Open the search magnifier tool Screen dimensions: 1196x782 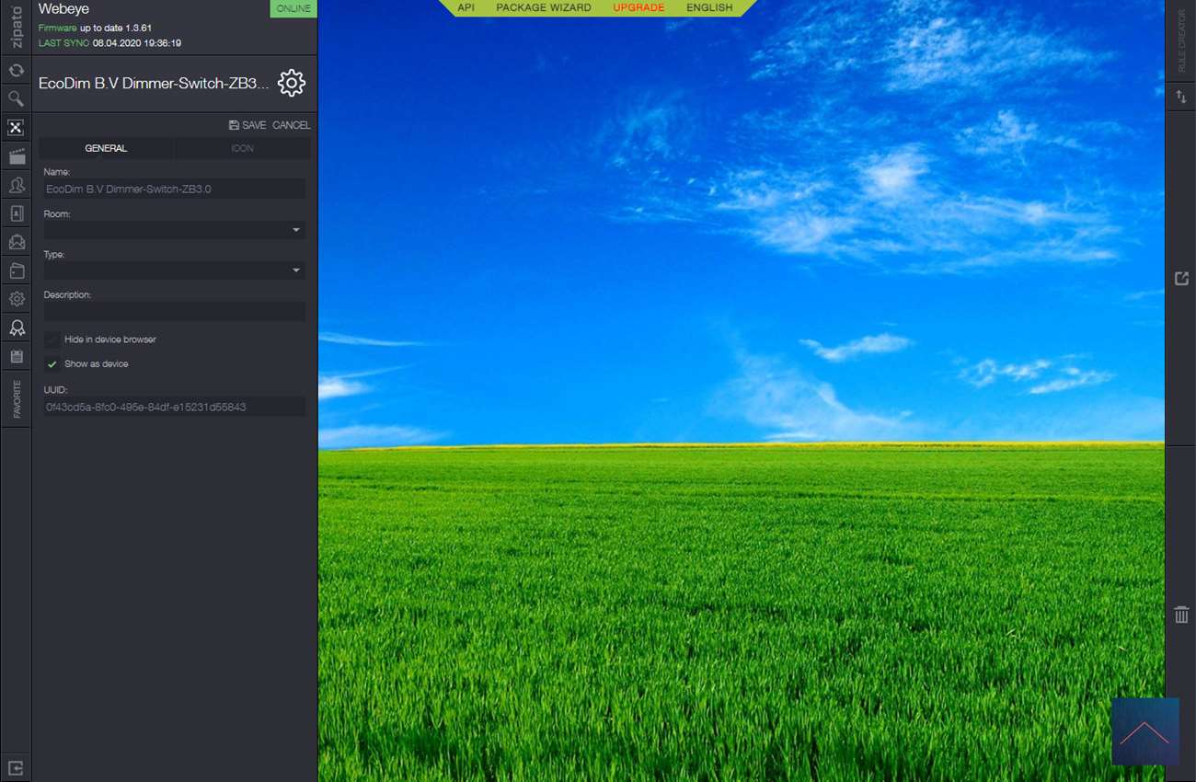point(16,98)
